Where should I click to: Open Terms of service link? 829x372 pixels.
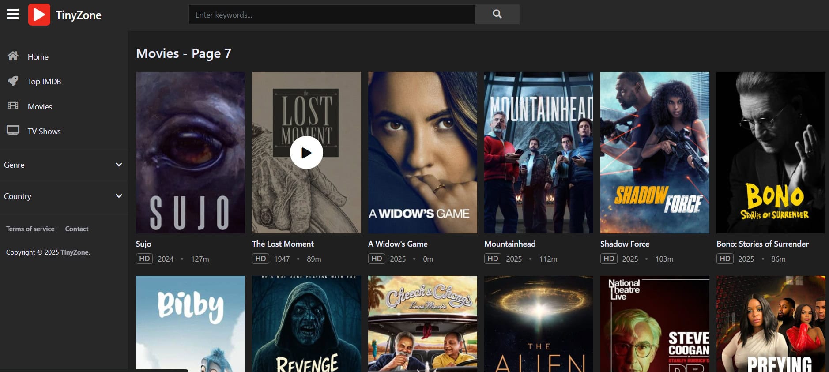click(30, 229)
